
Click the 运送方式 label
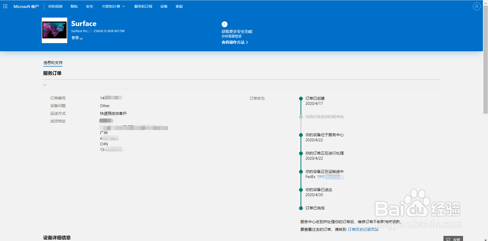(58, 113)
